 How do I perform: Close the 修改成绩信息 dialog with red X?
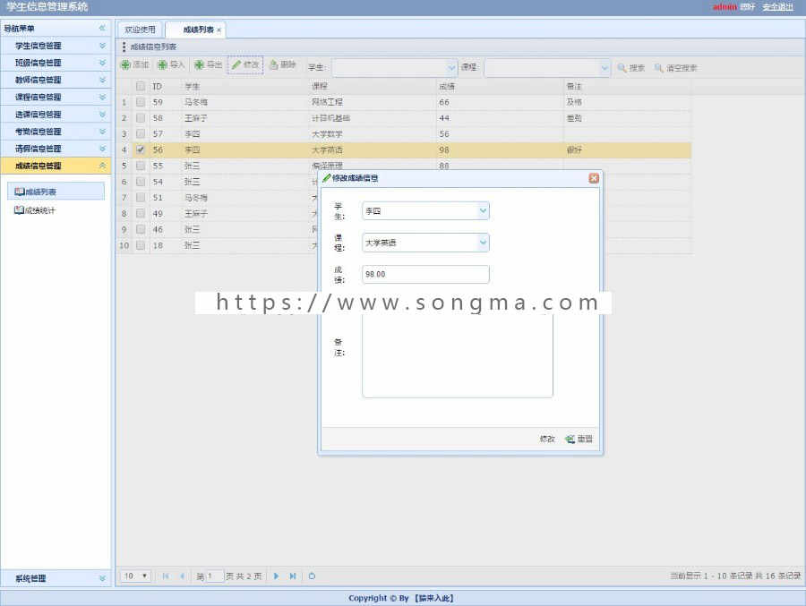(x=594, y=178)
